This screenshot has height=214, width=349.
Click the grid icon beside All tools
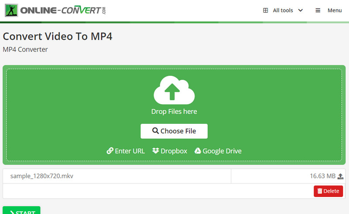[266, 10]
